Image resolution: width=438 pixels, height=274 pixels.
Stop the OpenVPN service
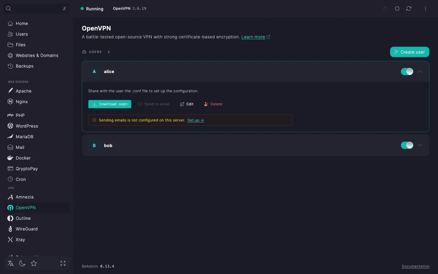point(397,9)
